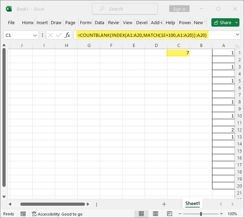Switch to Page Layout view
This screenshot has width=244, height=218.
click(155, 214)
